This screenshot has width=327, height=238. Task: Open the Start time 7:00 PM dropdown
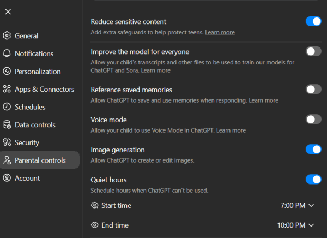[297, 206]
